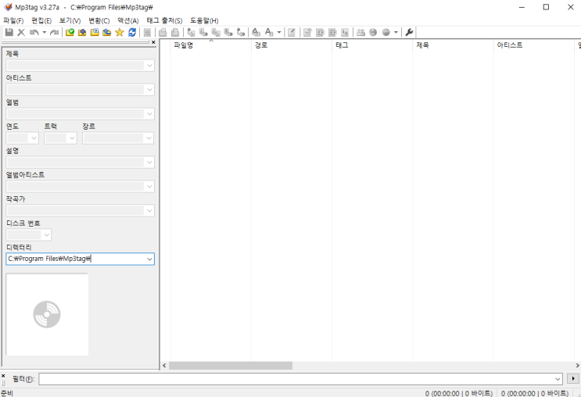Image resolution: width=581 pixels, height=397 pixels.
Task: Open Options with the wrench icon
Action: click(x=409, y=32)
